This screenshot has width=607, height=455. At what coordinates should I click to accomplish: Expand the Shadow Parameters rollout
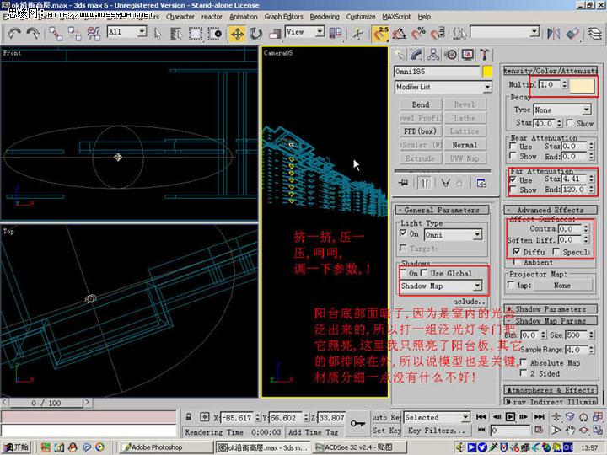coord(550,309)
